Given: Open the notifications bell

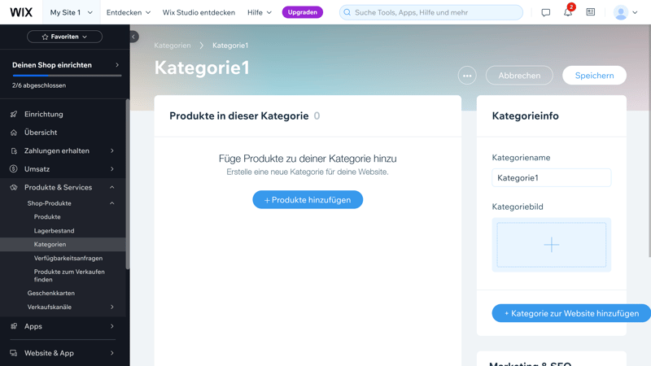Looking at the screenshot, I should click(568, 12).
